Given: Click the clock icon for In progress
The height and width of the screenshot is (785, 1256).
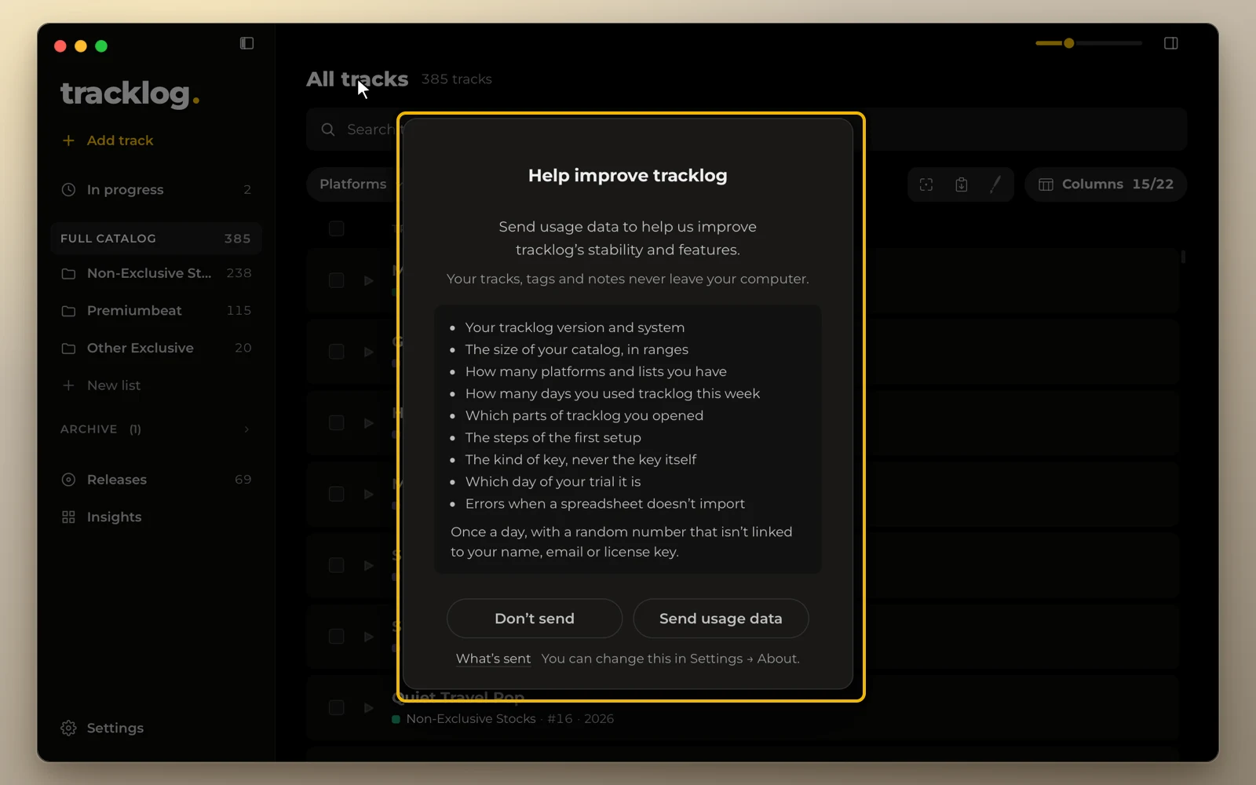Looking at the screenshot, I should click(68, 190).
